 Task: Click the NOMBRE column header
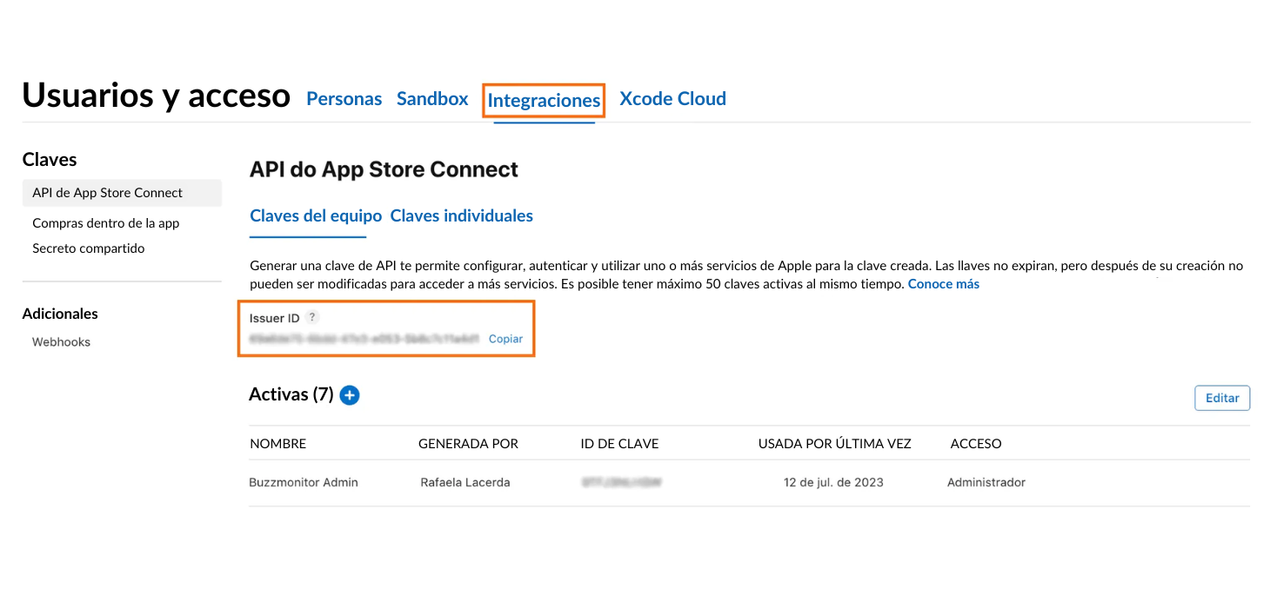click(278, 444)
